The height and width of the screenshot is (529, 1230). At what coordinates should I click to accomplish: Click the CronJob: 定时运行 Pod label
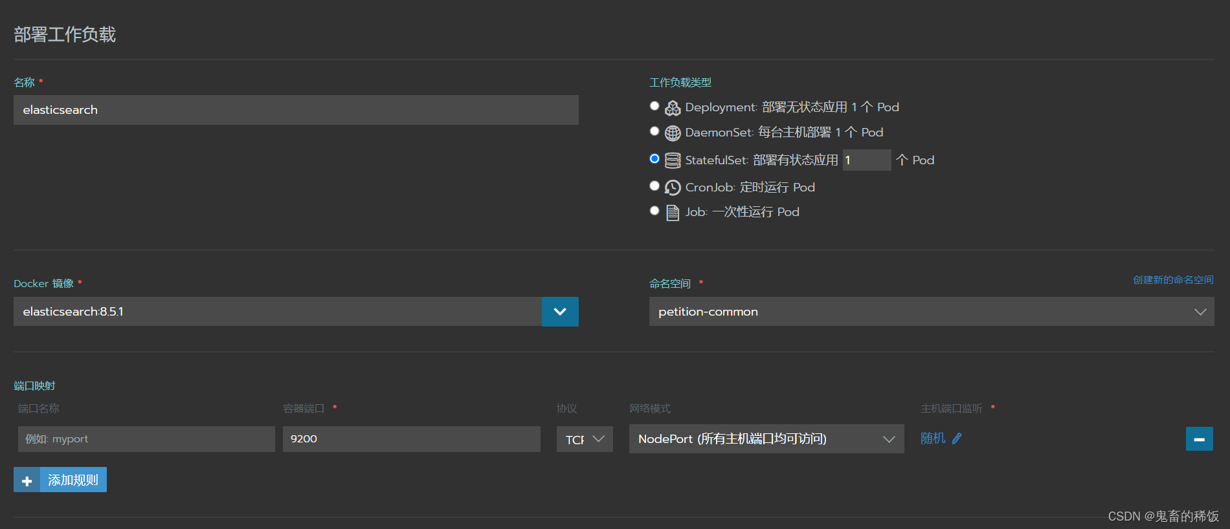(750, 188)
